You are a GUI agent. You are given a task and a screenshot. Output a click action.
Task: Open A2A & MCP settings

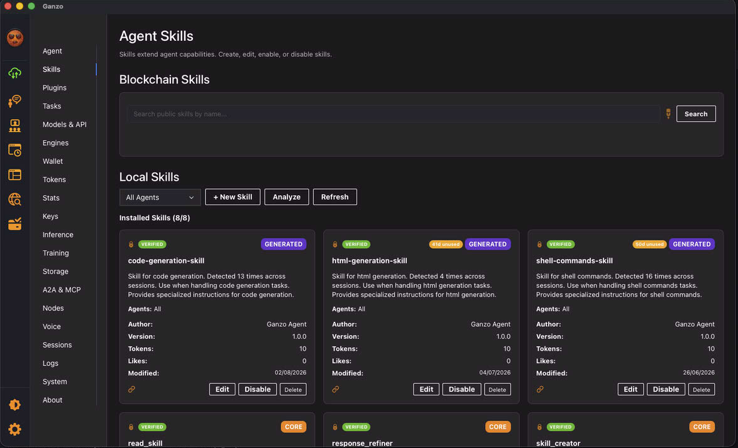[62, 290]
